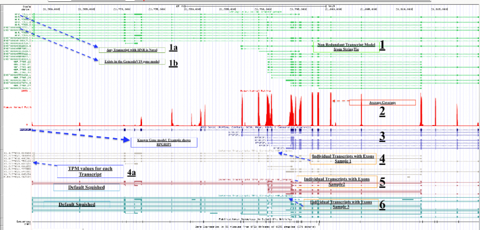
Task: Click the 'Any Transcript with HNR is Novel' label
Action: [131, 50]
